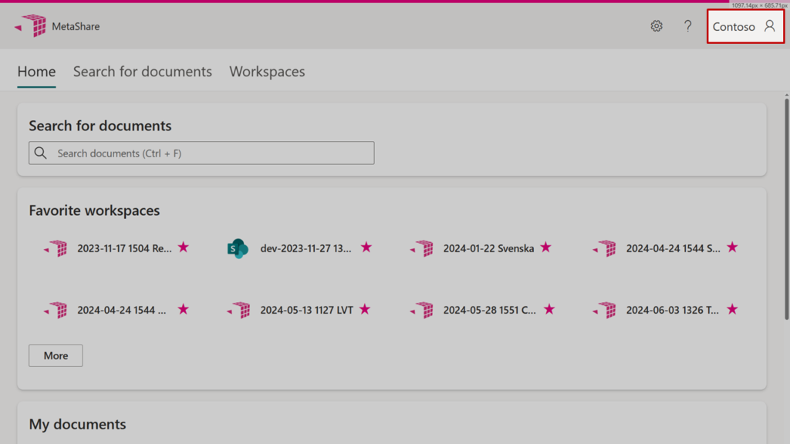The height and width of the screenshot is (444, 790).
Task: Click the workspace icon beside 2024-01-22 Svenska
Action: [x=421, y=248]
